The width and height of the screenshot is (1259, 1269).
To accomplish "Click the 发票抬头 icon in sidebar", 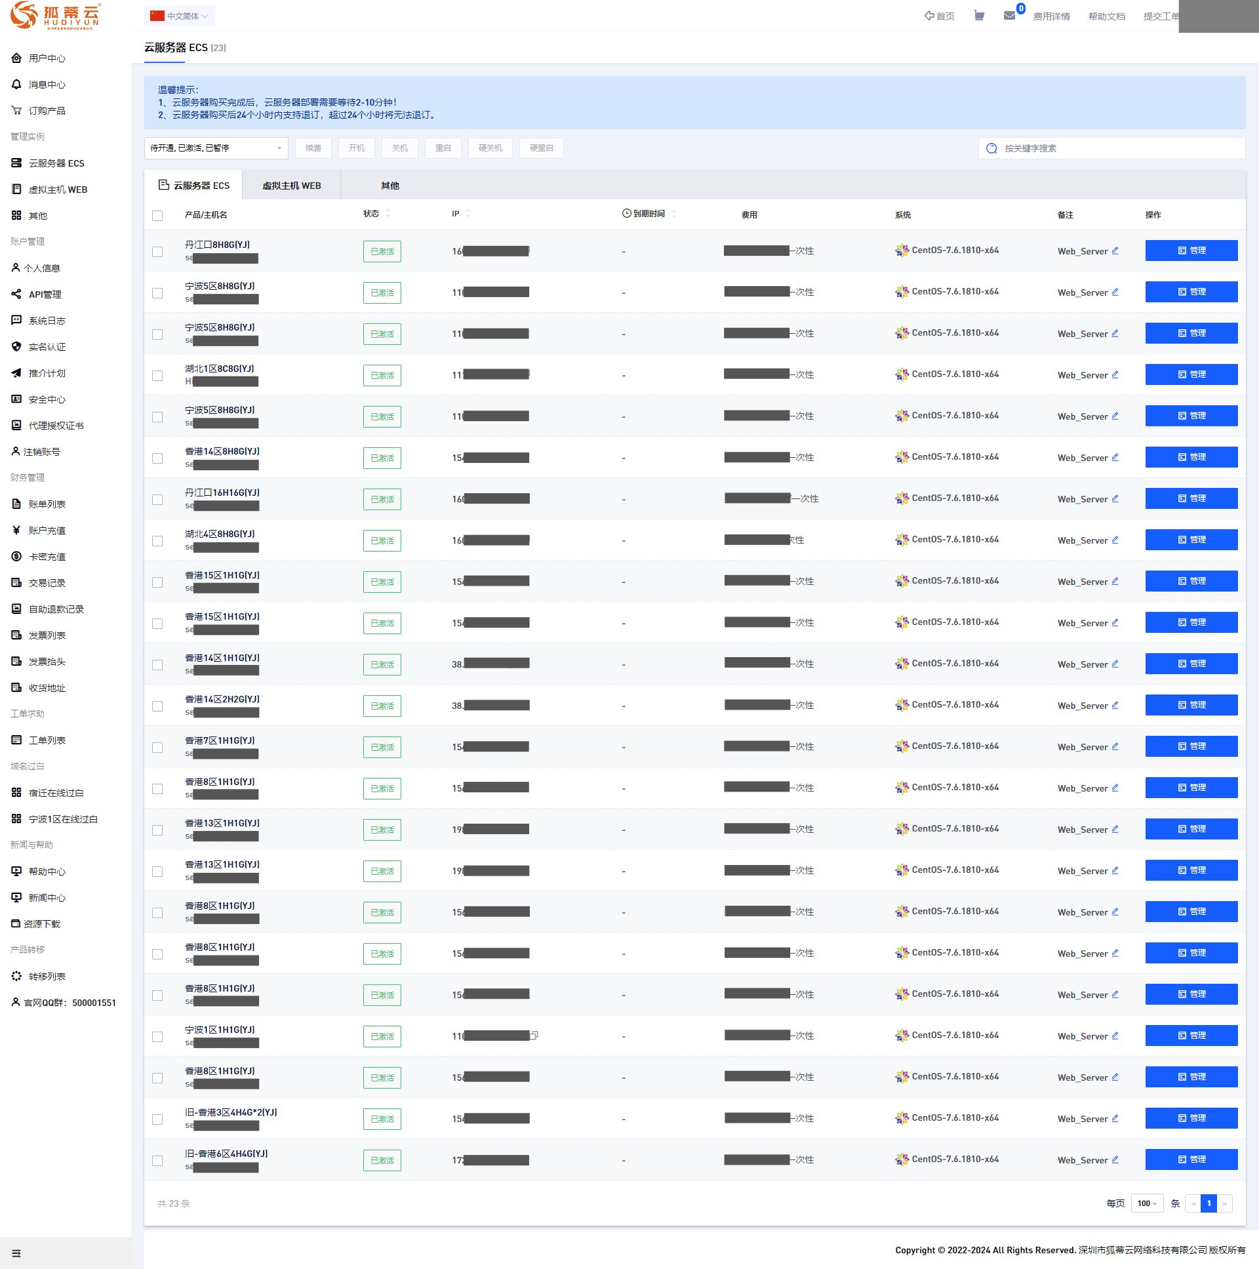I will [16, 662].
